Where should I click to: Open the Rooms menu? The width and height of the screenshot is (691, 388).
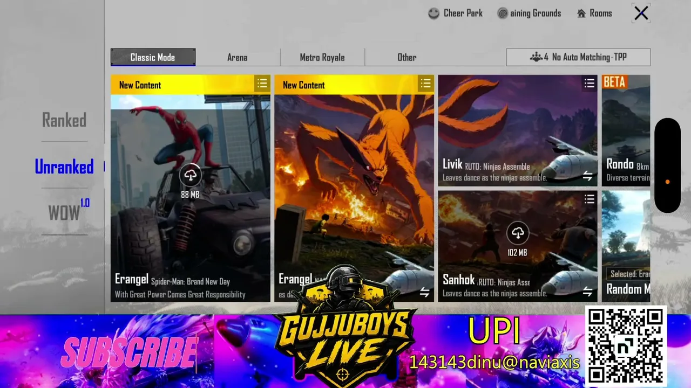click(x=594, y=13)
